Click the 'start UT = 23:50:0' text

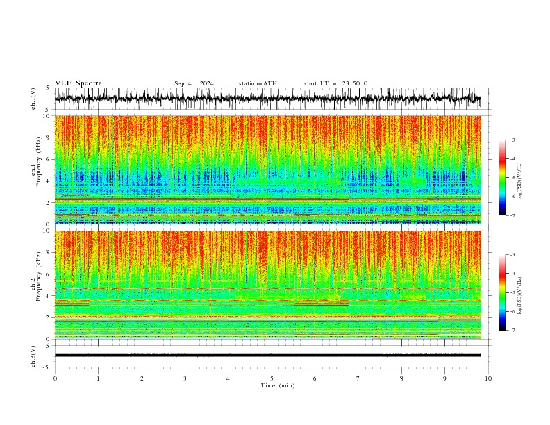[x=335, y=83]
